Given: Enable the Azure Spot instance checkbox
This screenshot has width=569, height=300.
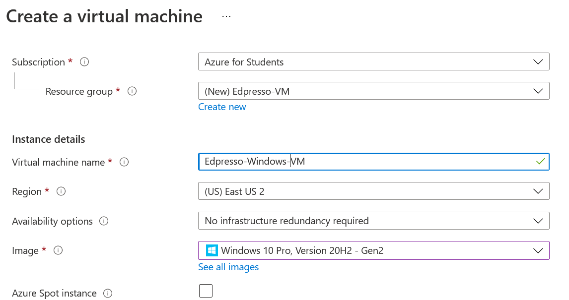Looking at the screenshot, I should click(x=206, y=291).
